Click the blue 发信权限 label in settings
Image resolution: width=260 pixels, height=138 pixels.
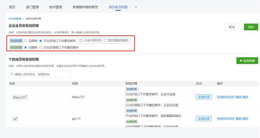(16, 41)
